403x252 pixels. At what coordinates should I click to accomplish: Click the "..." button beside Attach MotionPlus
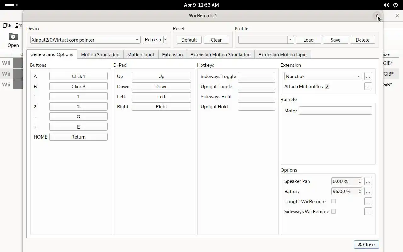click(368, 86)
